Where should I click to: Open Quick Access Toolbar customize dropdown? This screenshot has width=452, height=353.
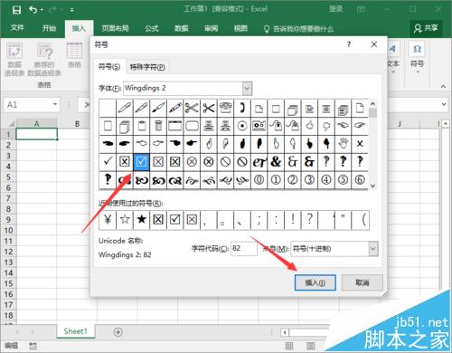coord(72,10)
